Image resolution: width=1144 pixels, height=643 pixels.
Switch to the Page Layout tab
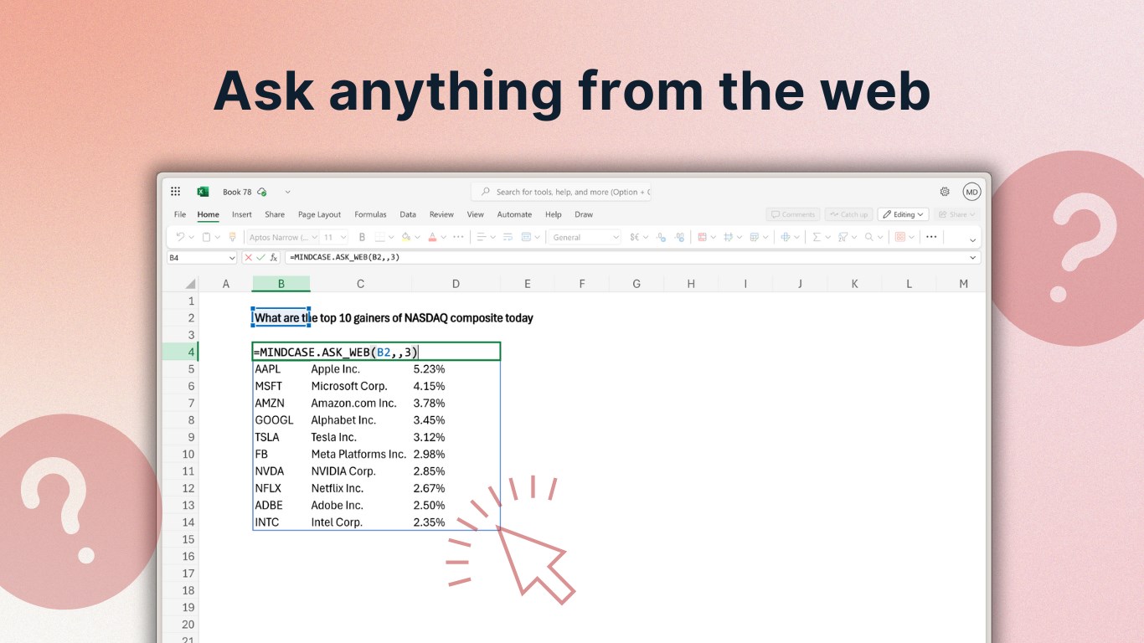(319, 214)
